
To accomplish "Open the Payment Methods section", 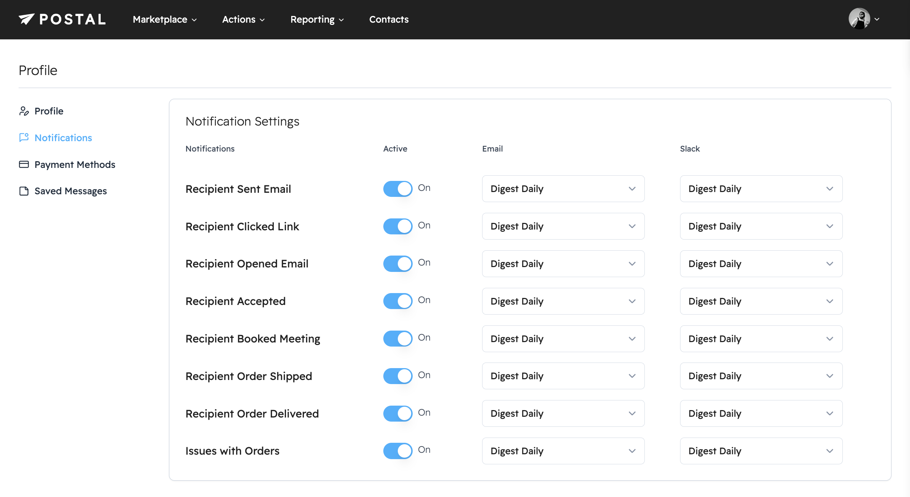I will pos(75,165).
